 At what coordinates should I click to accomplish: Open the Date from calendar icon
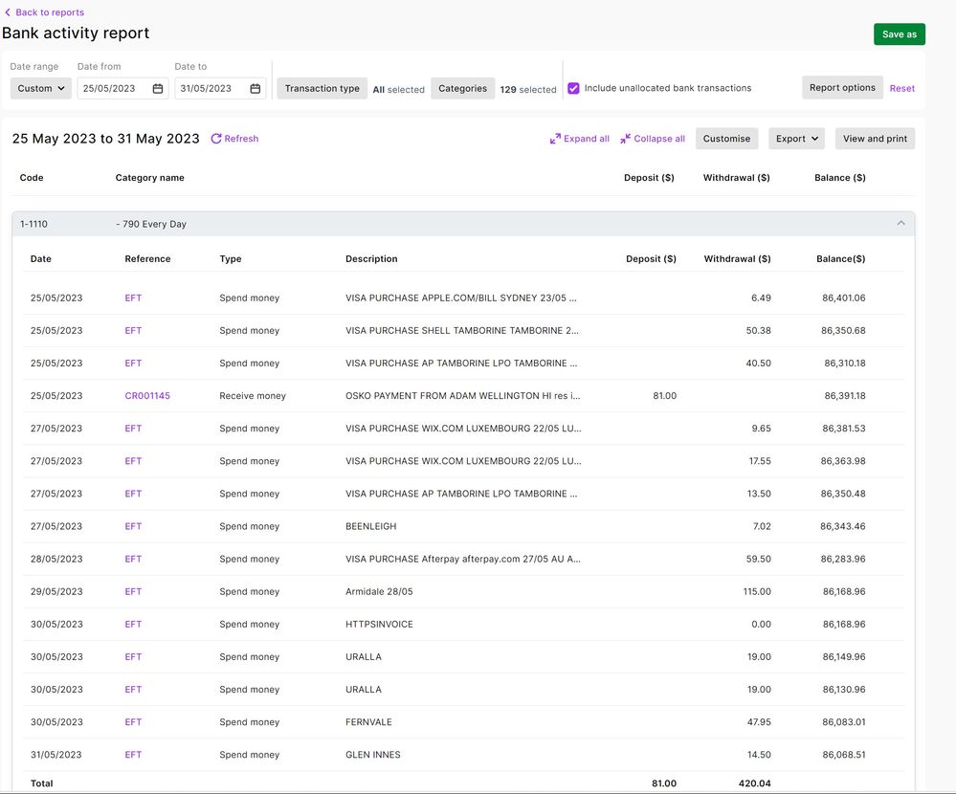click(x=158, y=89)
